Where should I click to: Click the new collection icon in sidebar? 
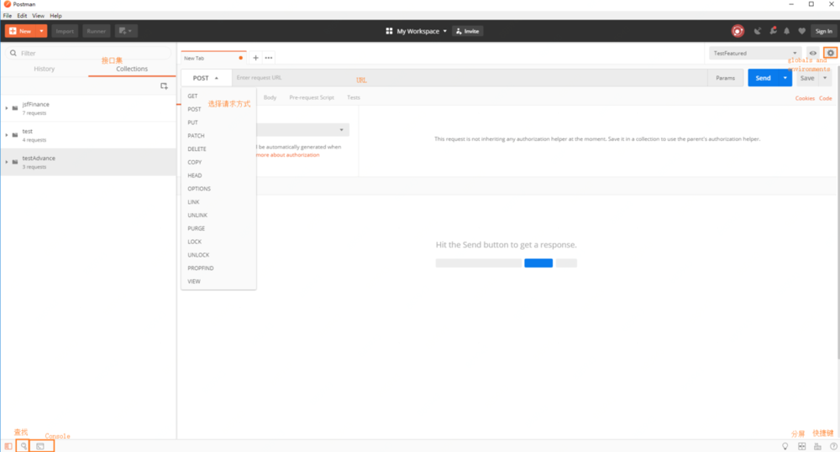[x=164, y=86]
